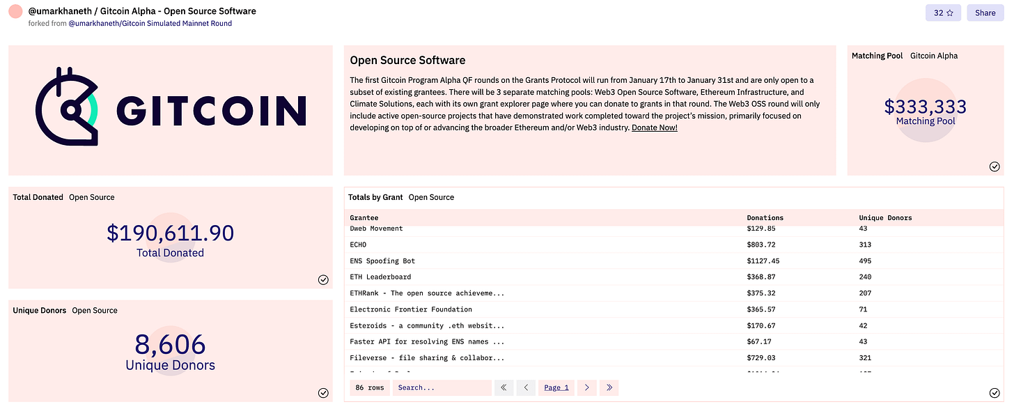This screenshot has height=409, width=1014.
Task: Click the checkmark icon in Unique Donors panel
Action: pos(323,393)
